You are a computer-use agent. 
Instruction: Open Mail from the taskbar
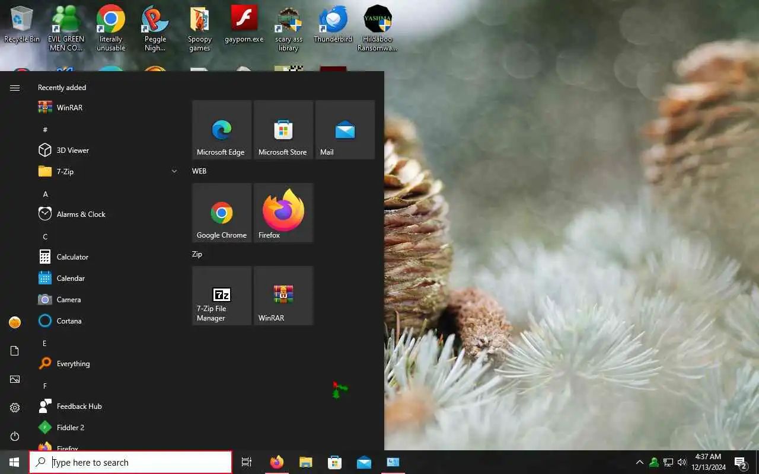pyautogui.click(x=364, y=462)
